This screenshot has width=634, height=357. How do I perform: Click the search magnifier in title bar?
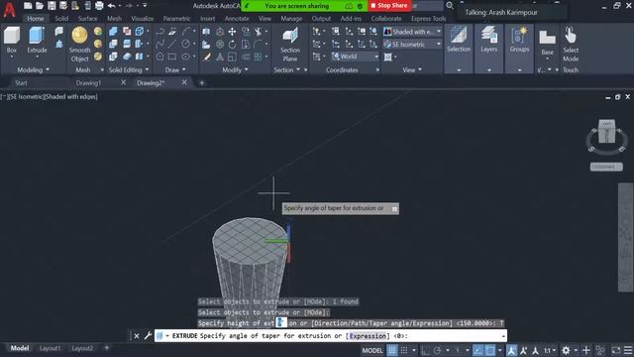click(x=450, y=6)
